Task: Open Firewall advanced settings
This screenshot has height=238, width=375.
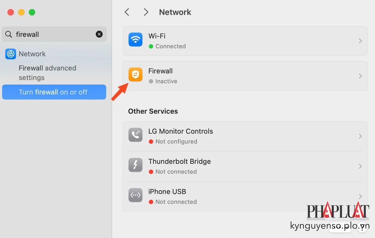Action: coord(47,73)
